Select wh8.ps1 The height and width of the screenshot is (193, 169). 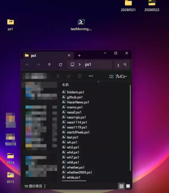tap(70, 163)
